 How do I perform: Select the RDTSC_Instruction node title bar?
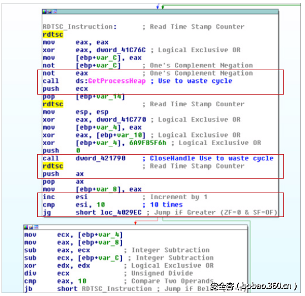pyautogui.click(x=161, y=12)
